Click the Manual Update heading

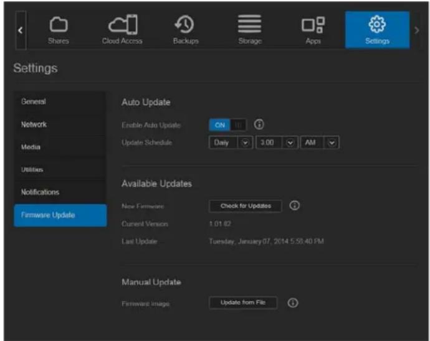tap(151, 282)
